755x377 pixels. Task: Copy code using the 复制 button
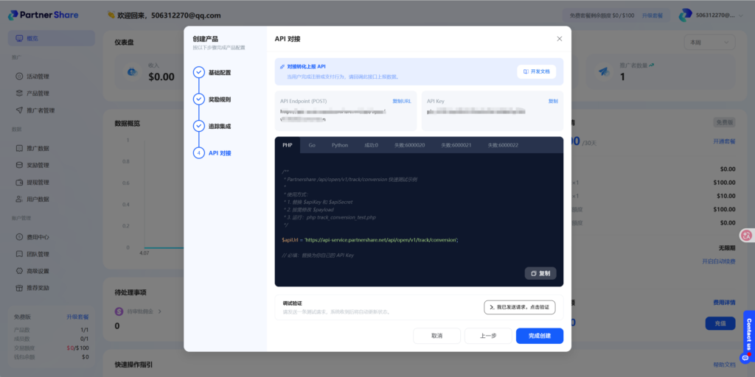point(540,273)
